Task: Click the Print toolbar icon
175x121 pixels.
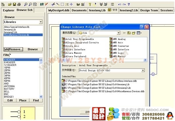Action: pos(19,5)
